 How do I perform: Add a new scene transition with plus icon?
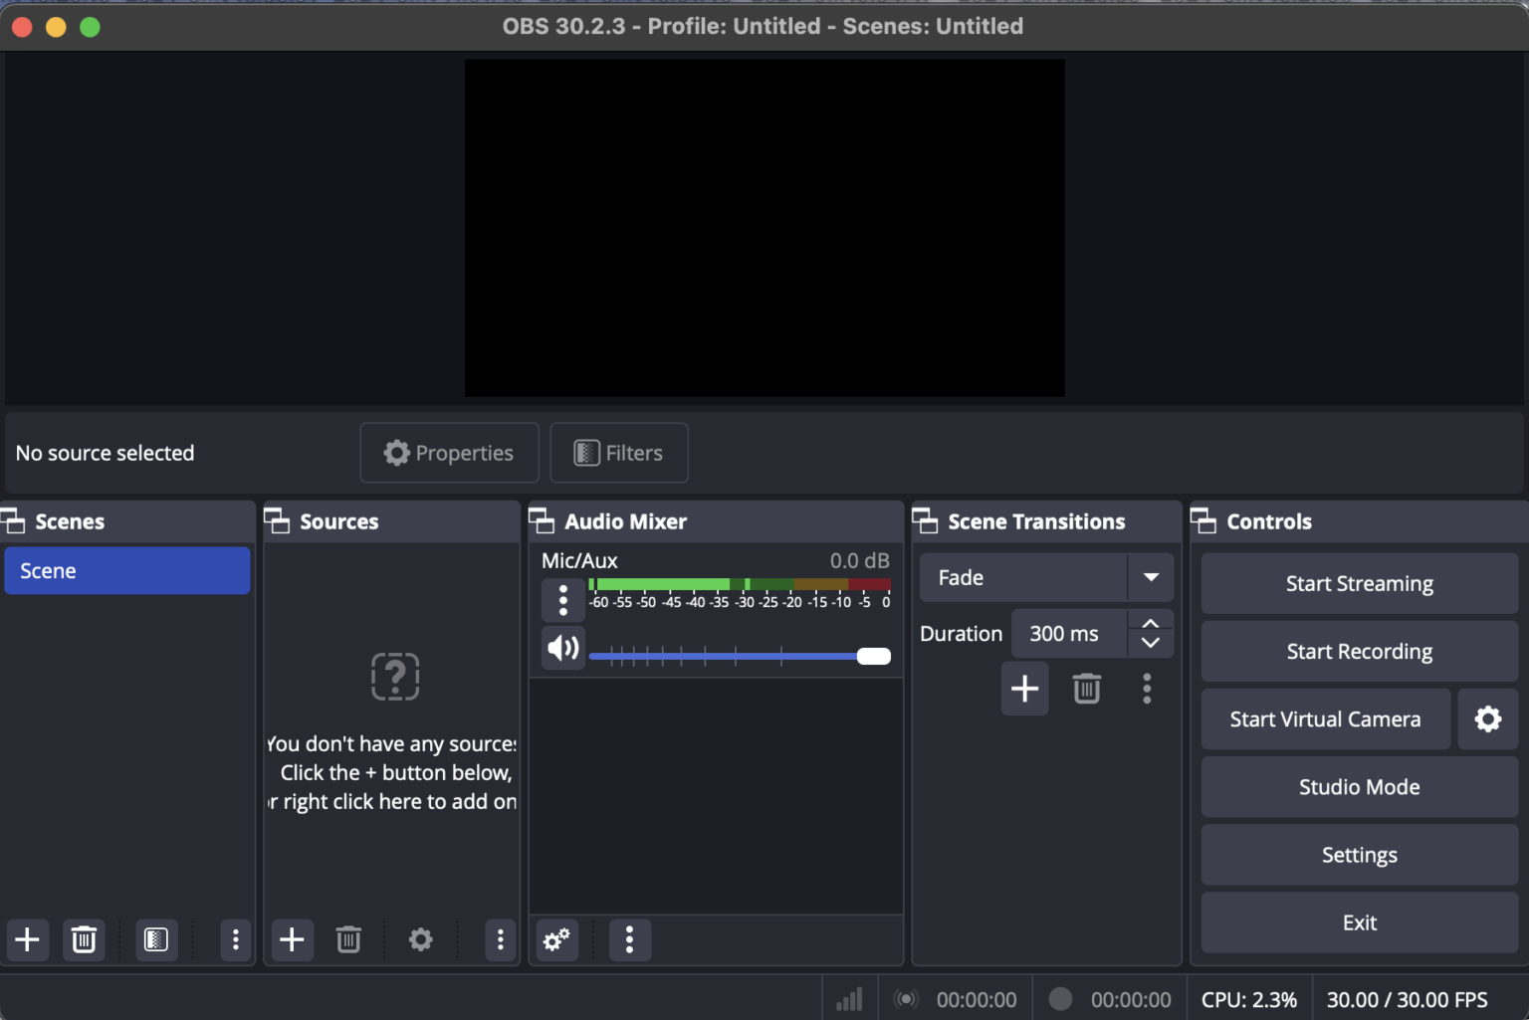coord(1024,688)
